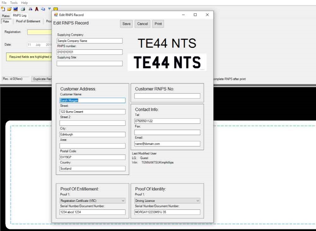Click the Street field with 122 Burns Cresent

tap(93, 112)
